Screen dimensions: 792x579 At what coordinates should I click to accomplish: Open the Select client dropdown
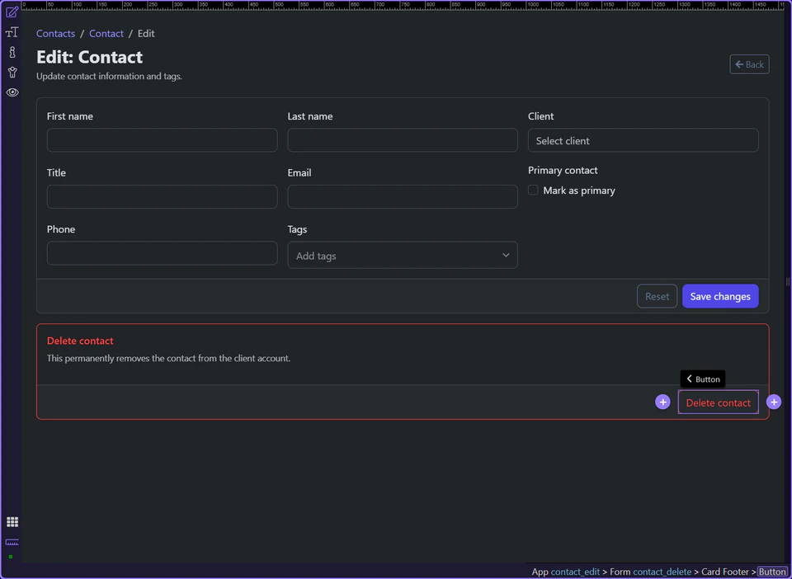tap(643, 140)
